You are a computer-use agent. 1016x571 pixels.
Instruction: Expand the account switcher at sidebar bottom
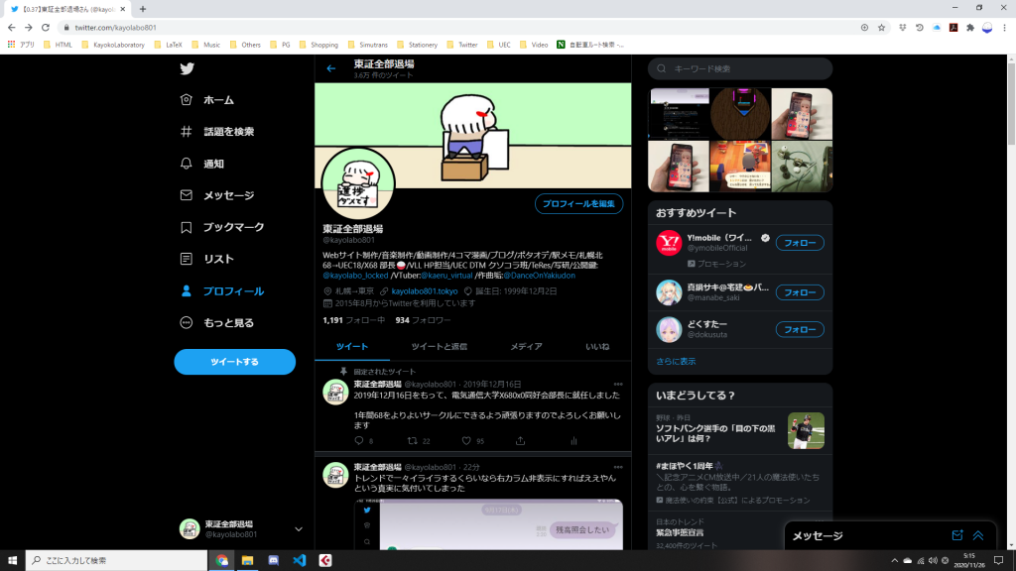click(299, 529)
